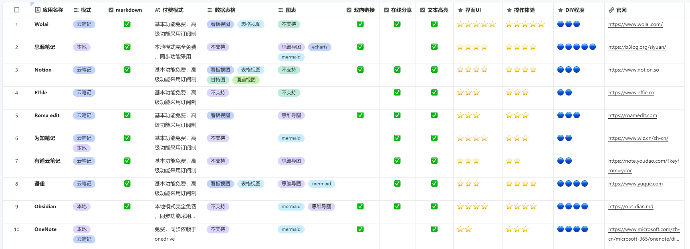Click the checkbox icon in 双向链接 header
Image resolution: width=690 pixels, height=249 pixels.
349,10
